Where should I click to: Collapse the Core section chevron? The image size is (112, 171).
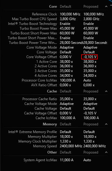click(106, 7)
